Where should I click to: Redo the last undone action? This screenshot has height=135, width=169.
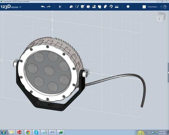click(49, 7)
